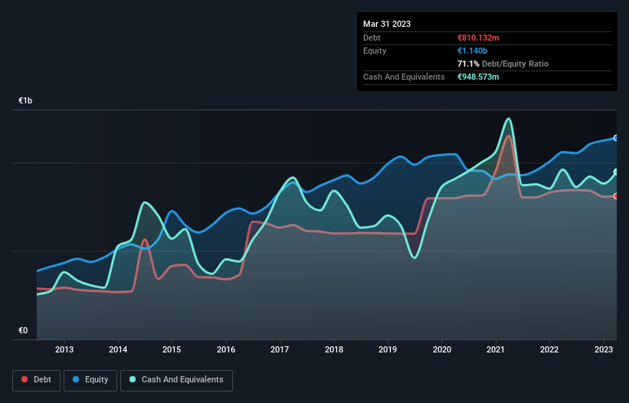This screenshot has height=403, width=629.
Task: Click the 2023 x-axis label
Action: click(603, 349)
